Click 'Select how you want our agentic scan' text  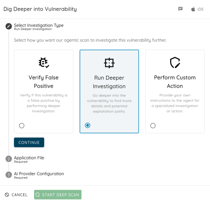pos(90,40)
